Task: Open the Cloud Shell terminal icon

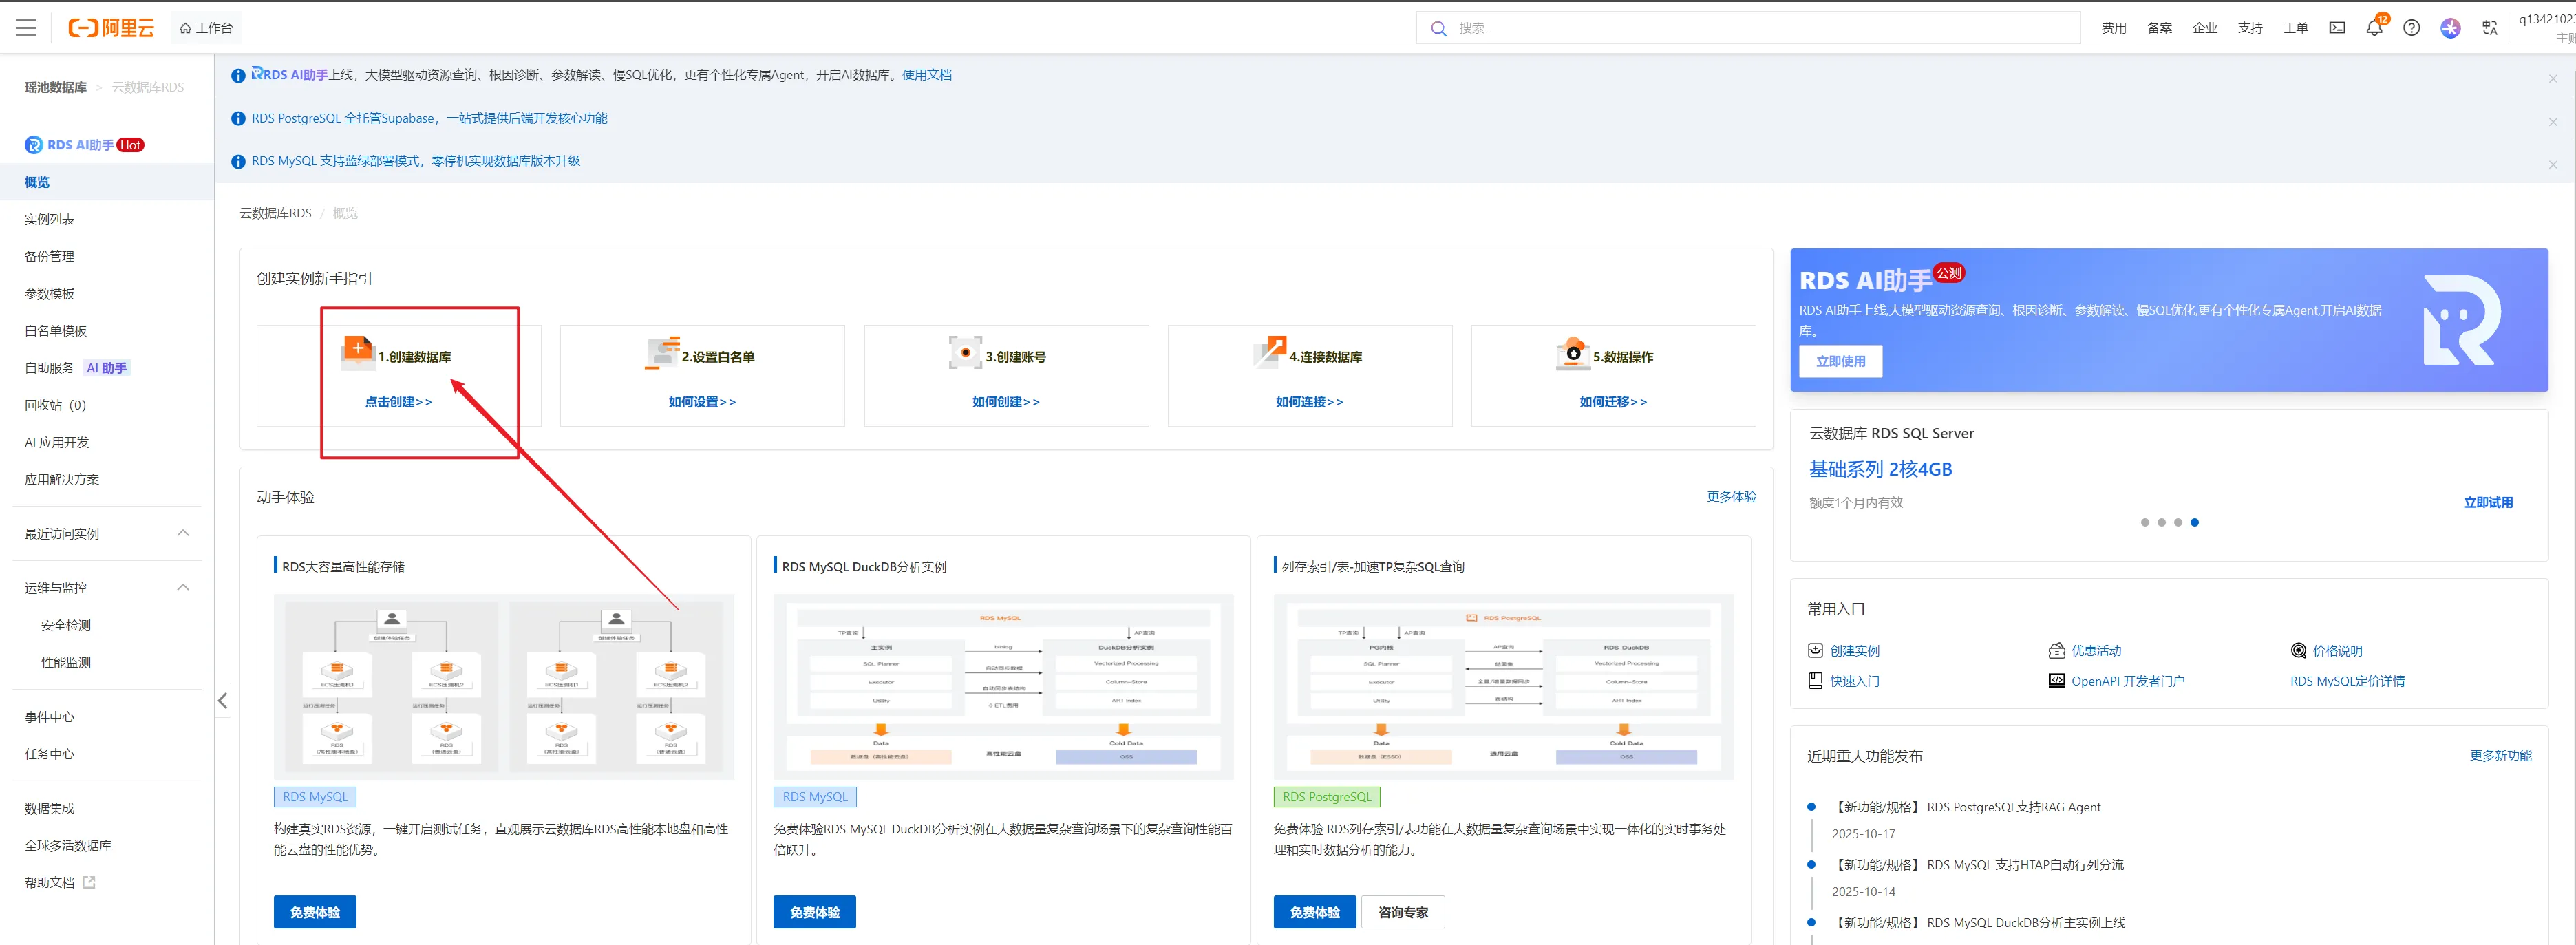Action: [x=2337, y=28]
